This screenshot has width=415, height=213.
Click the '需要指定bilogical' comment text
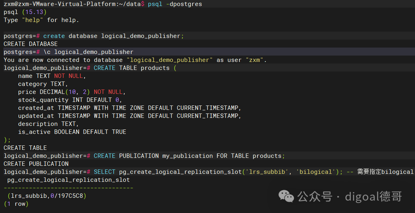tap(385, 172)
